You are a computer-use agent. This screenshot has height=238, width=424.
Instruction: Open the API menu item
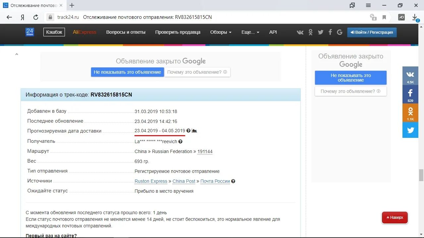[273, 32]
